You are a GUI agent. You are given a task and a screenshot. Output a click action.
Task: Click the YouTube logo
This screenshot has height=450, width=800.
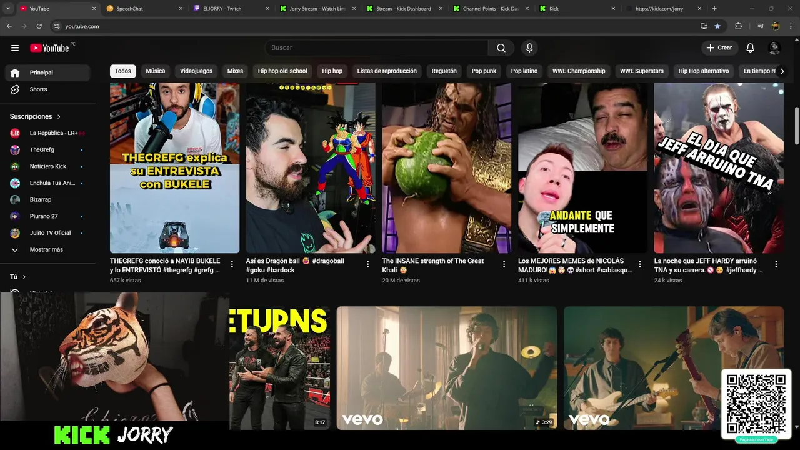(x=50, y=48)
